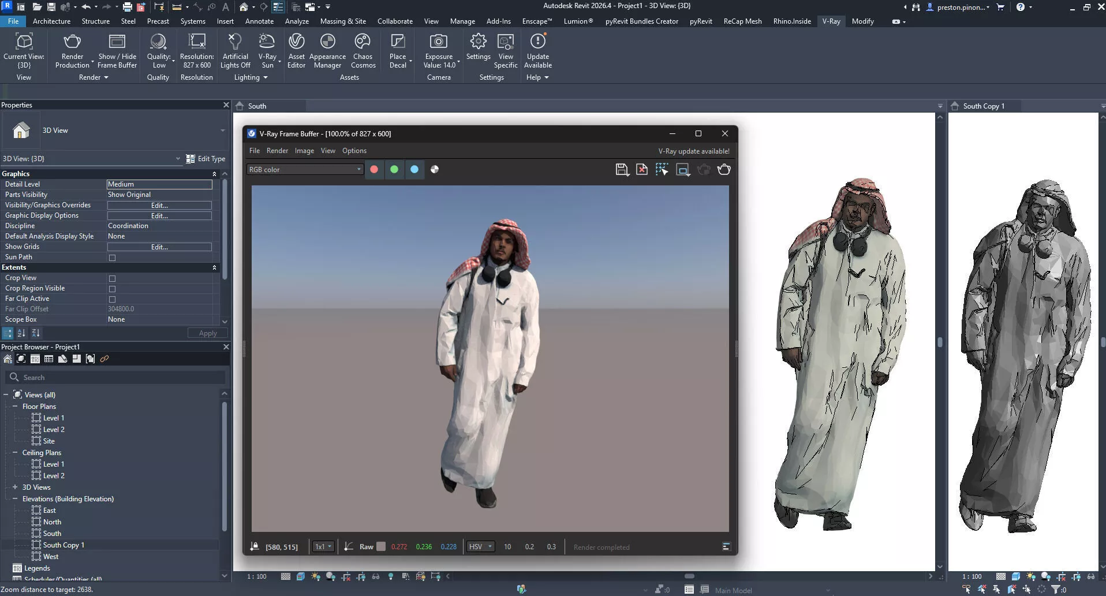Select South Copy 1 in Project Browser
This screenshot has height=596, width=1106.
pyautogui.click(x=63, y=545)
